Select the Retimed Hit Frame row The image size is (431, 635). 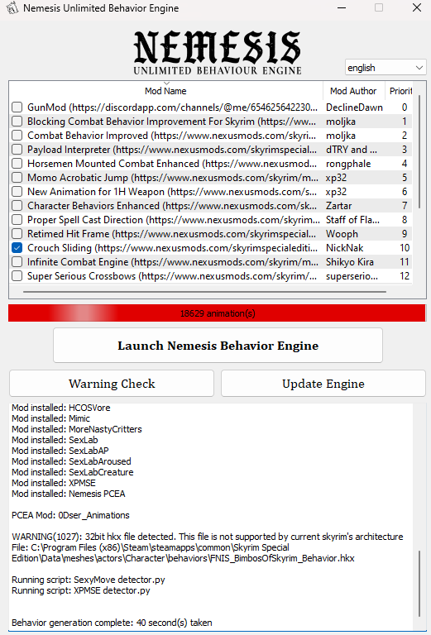click(x=211, y=234)
